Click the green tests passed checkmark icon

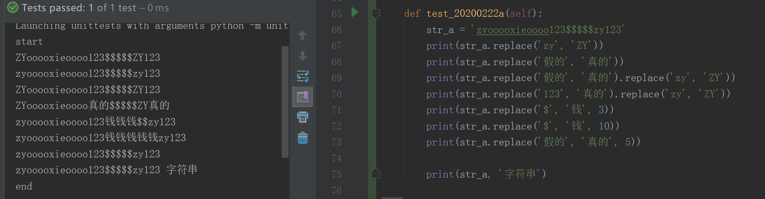point(13,7)
